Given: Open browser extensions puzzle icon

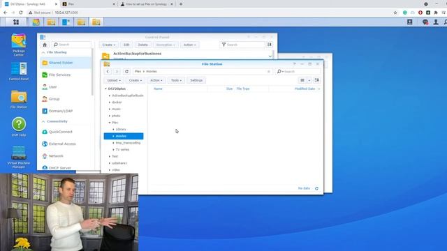Looking at the screenshot, I should point(436,13).
